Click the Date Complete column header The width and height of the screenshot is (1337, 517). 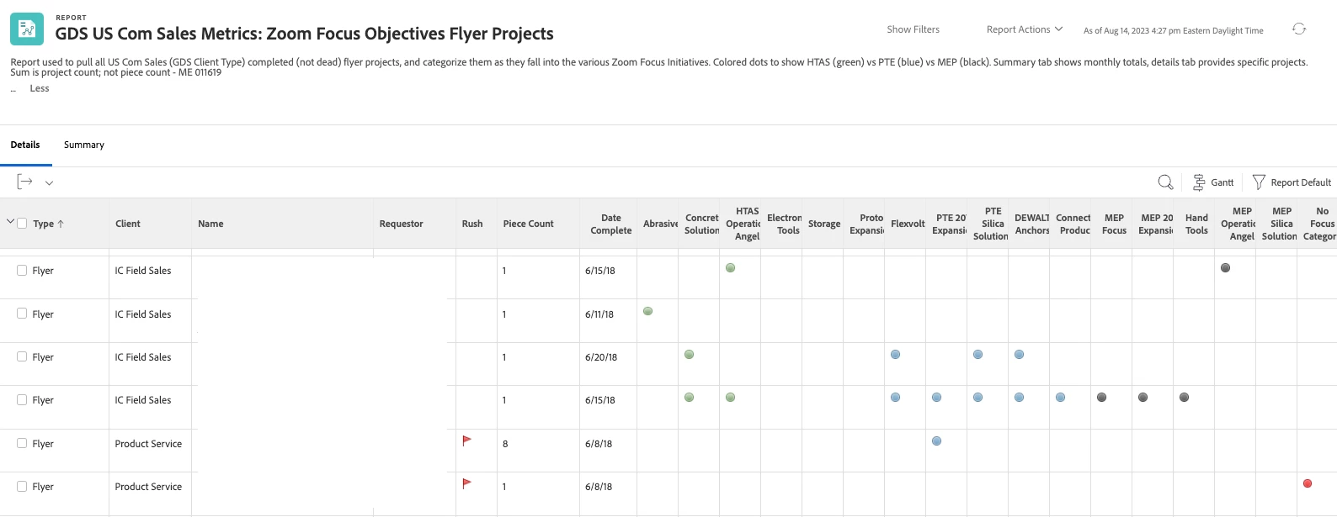610,224
